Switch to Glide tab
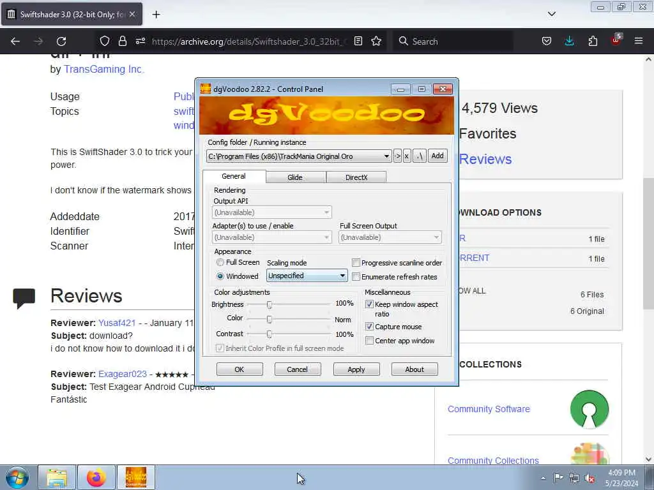The width and height of the screenshot is (654, 490). pyautogui.click(x=295, y=177)
